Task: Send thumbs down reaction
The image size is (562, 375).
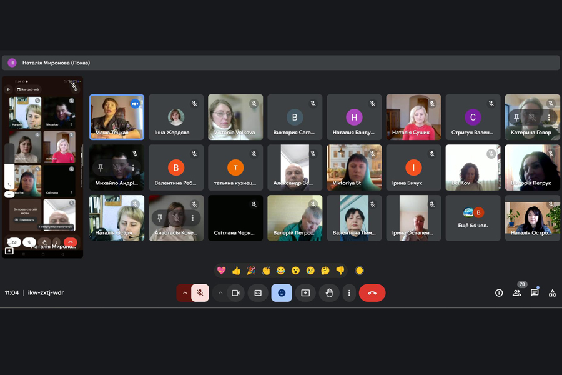Action: pyautogui.click(x=340, y=271)
